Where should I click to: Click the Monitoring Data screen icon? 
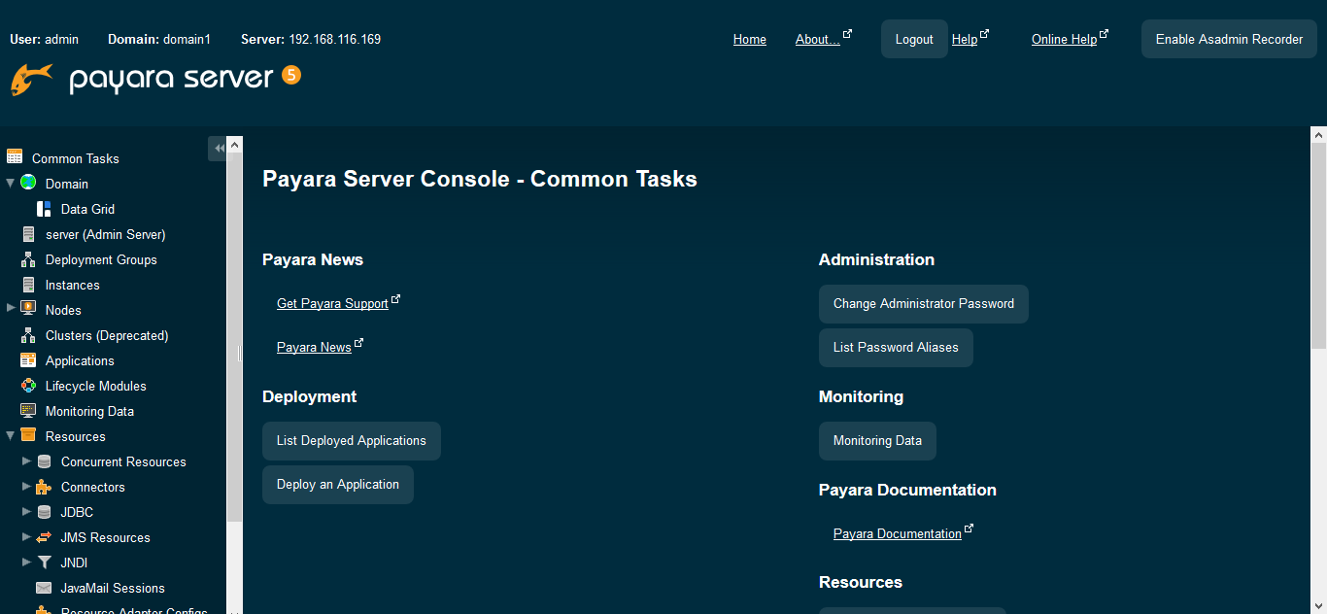(27, 411)
